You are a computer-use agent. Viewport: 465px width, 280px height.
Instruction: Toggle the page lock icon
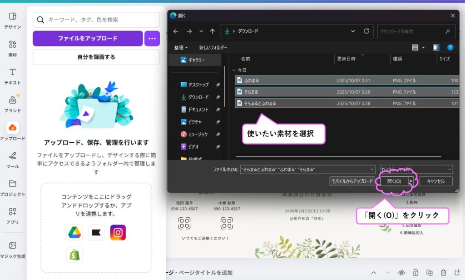[416, 273]
